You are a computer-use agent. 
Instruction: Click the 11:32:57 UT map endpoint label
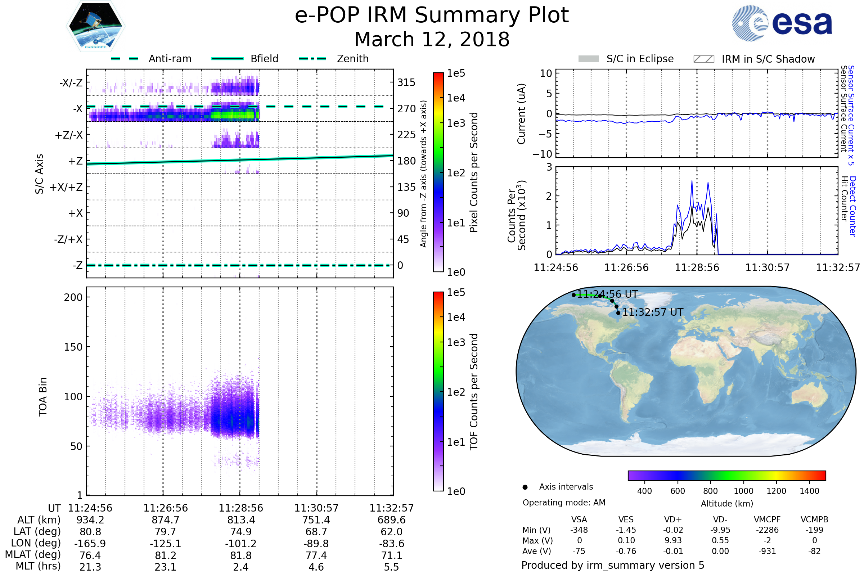pos(652,312)
